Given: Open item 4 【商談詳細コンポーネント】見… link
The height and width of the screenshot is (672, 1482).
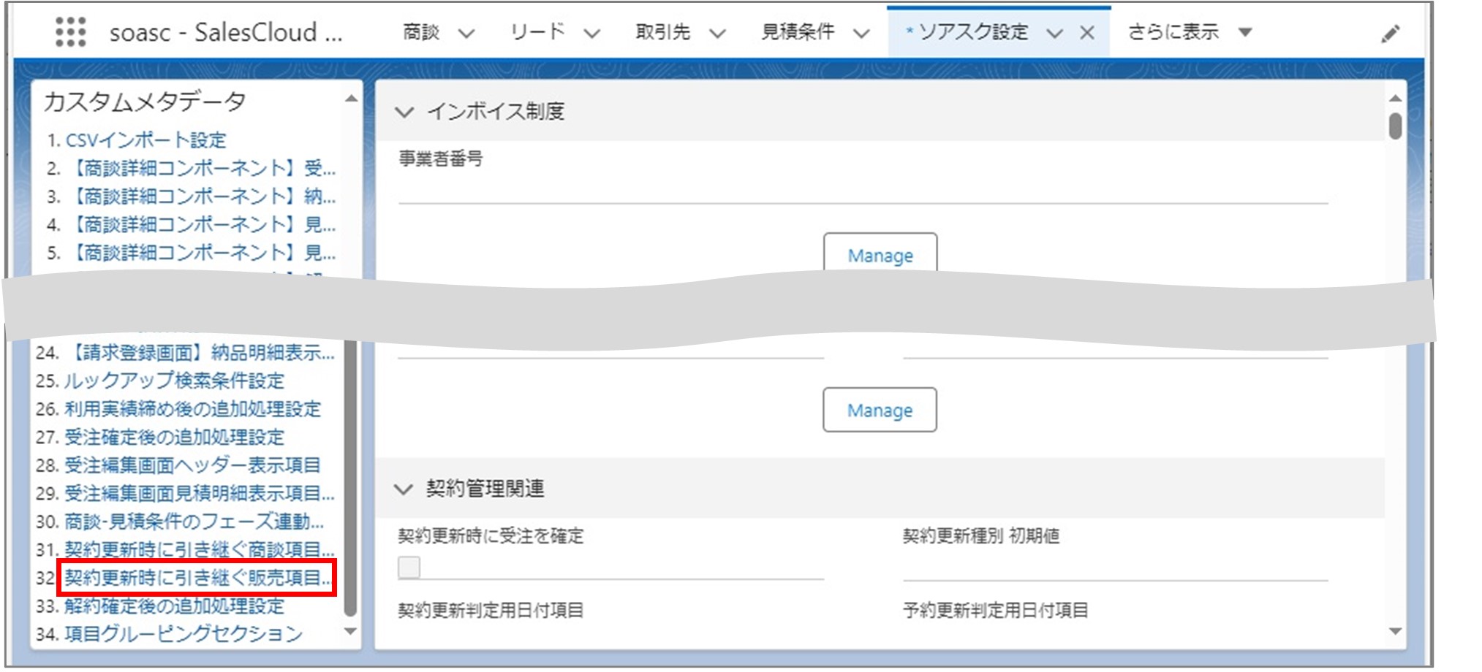Looking at the screenshot, I should click(200, 224).
